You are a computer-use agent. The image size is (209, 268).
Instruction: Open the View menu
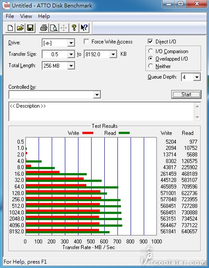[x=26, y=16]
